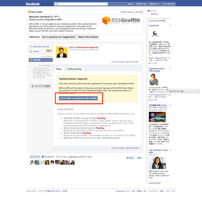Screen dimensions: 202x198
Task: Click the facebook logo in header
Action: tap(33, 4)
